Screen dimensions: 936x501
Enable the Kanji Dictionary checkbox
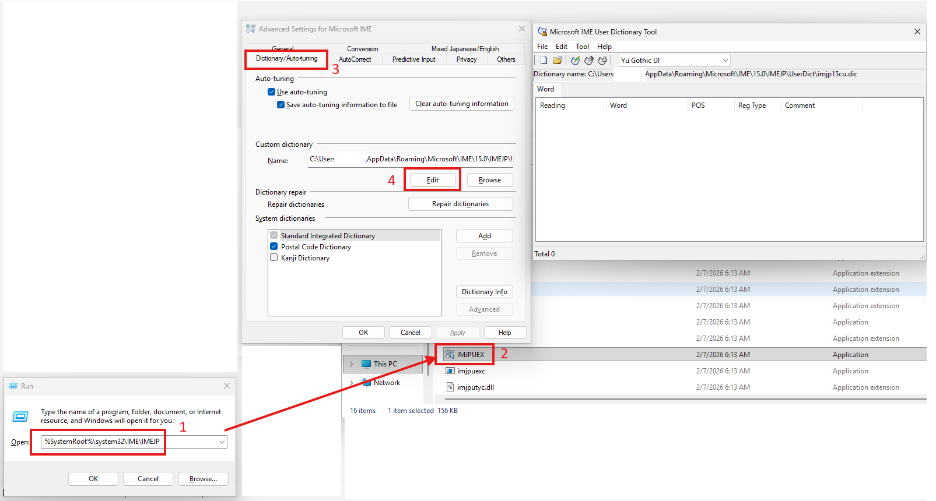pos(274,257)
